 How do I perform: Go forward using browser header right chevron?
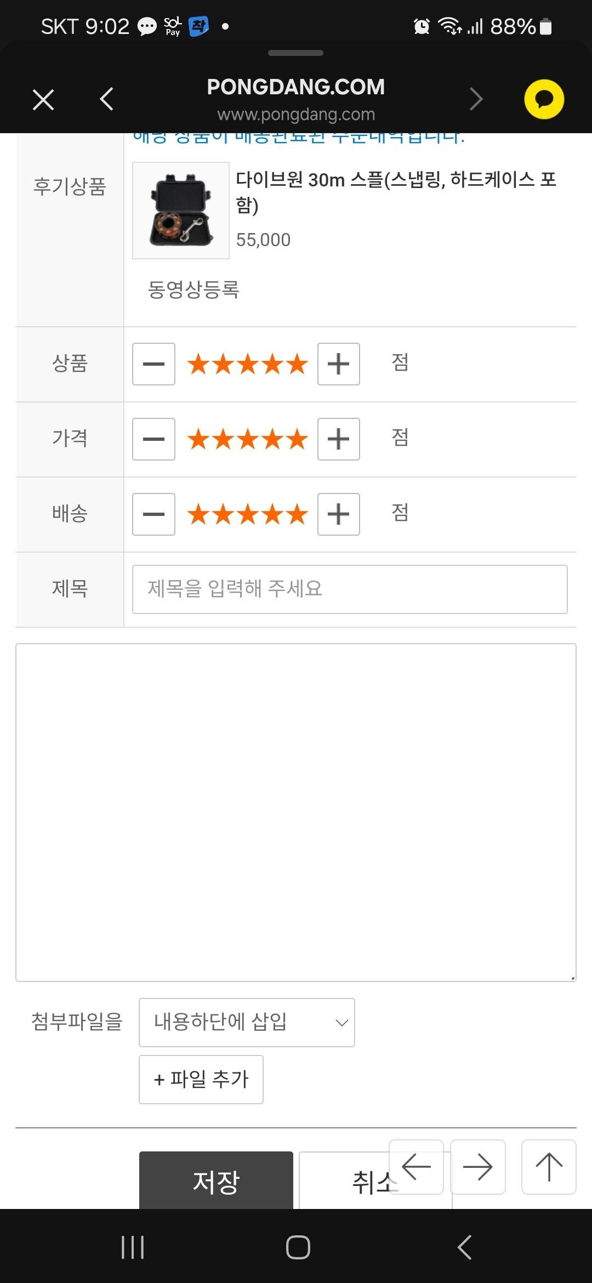[476, 99]
